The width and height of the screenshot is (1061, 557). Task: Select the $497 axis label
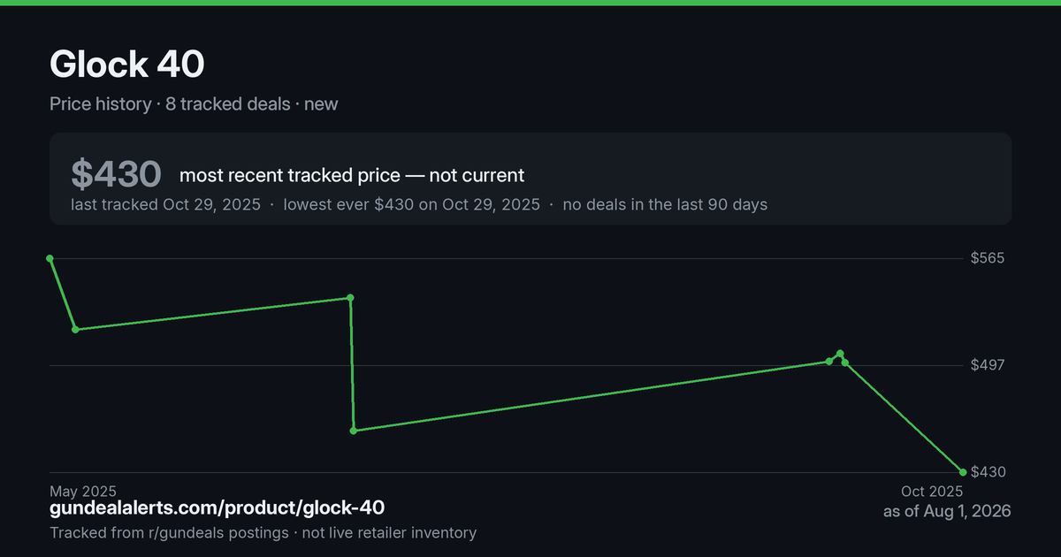[x=988, y=365]
